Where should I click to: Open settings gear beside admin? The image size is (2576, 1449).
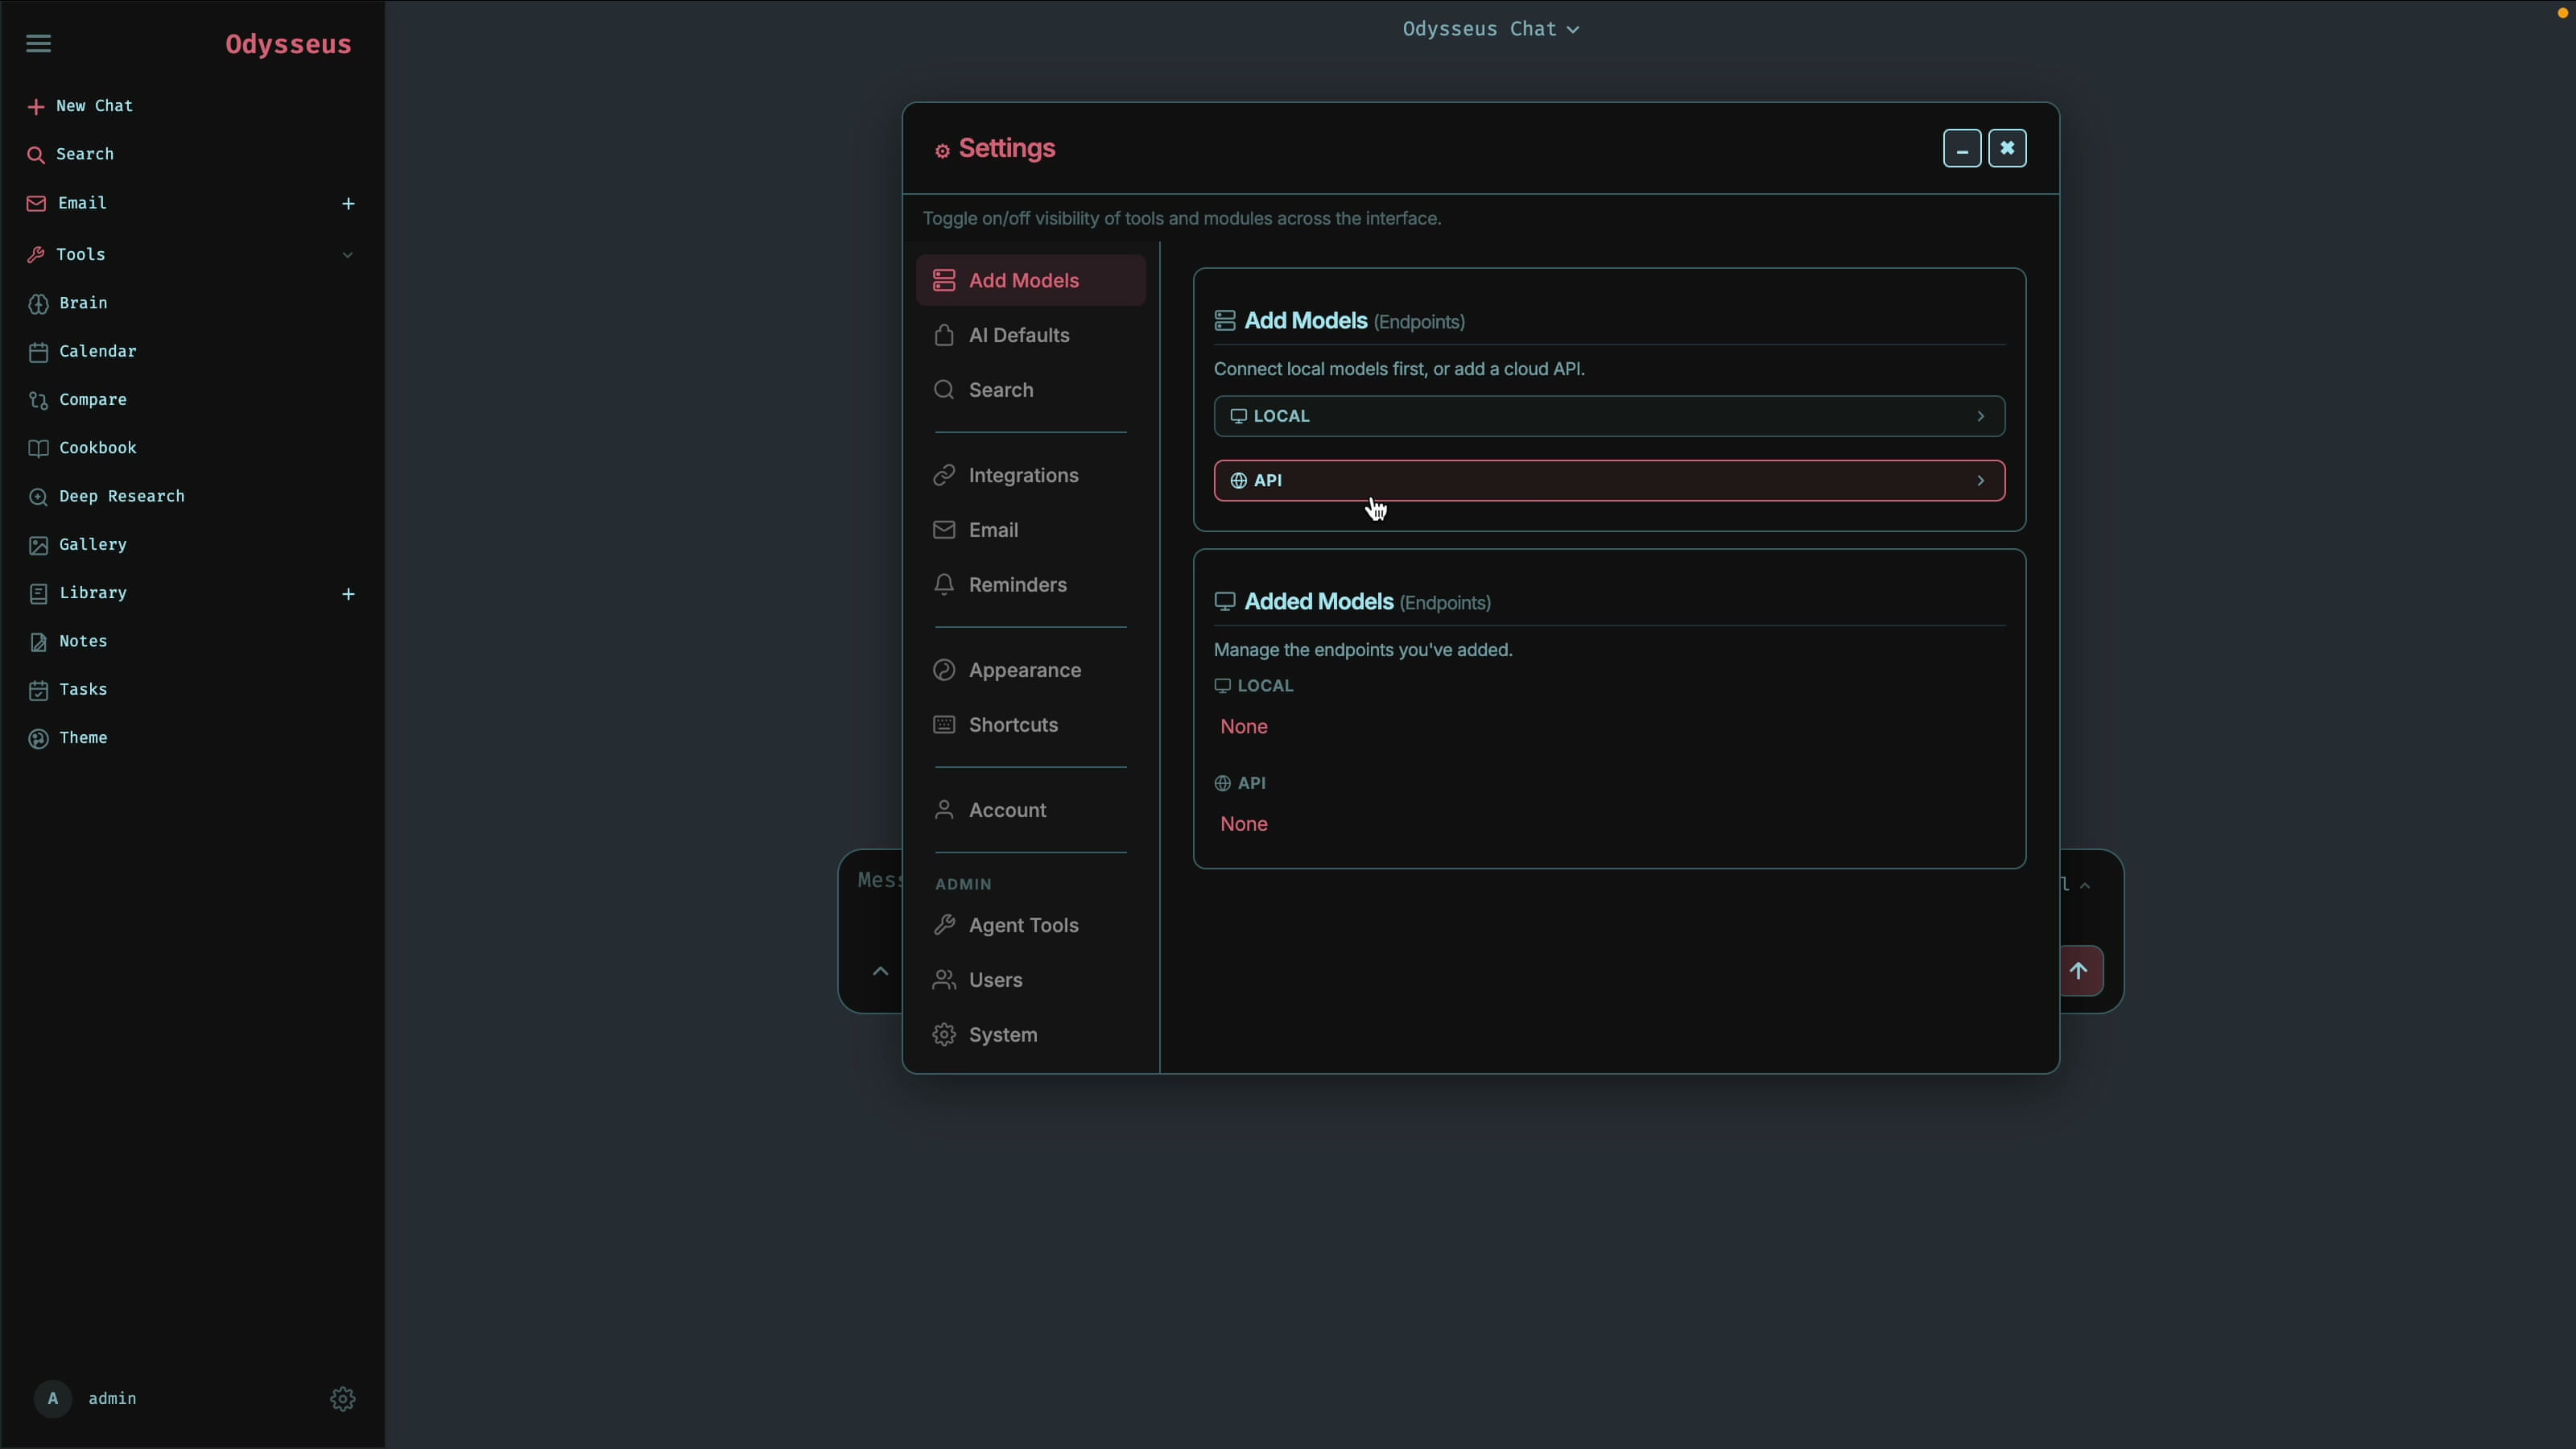(343, 1399)
